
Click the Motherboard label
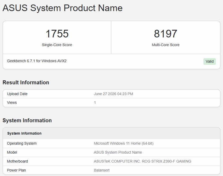coord(17,161)
